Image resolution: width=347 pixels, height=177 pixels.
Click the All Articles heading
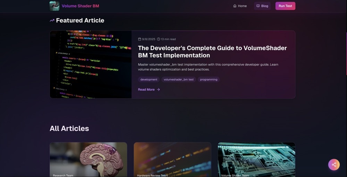point(69,129)
